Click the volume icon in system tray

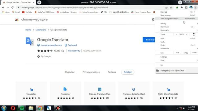184,108
